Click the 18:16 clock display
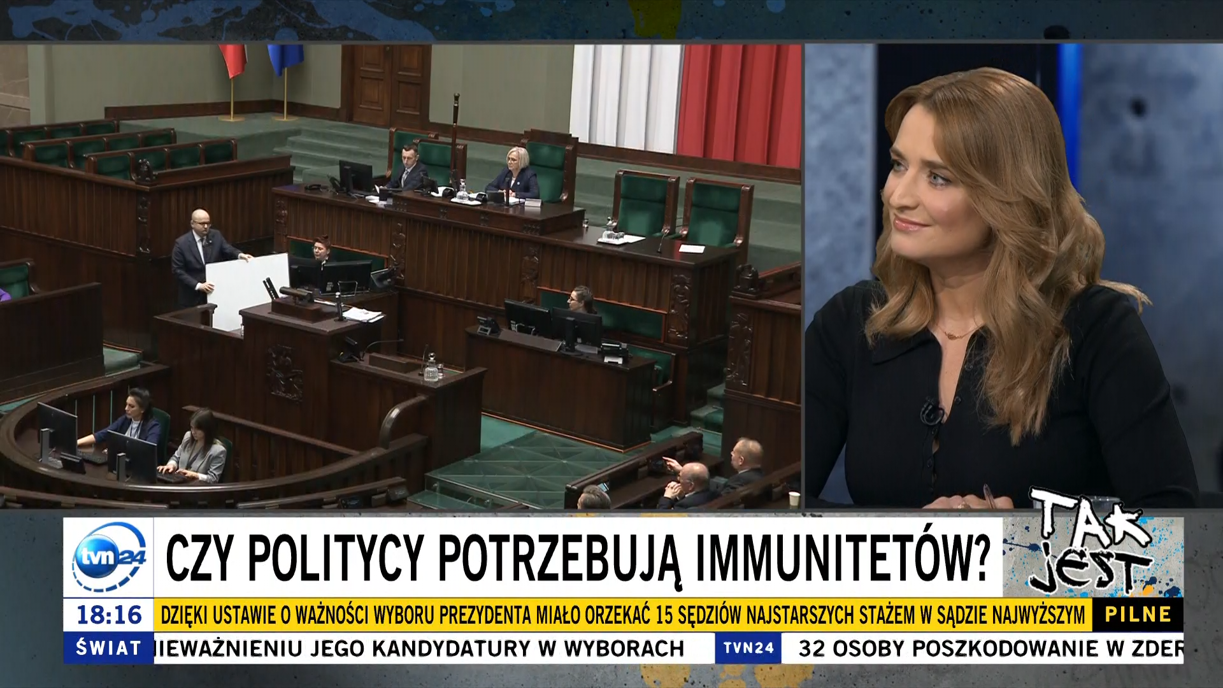The image size is (1223, 688). click(x=109, y=615)
